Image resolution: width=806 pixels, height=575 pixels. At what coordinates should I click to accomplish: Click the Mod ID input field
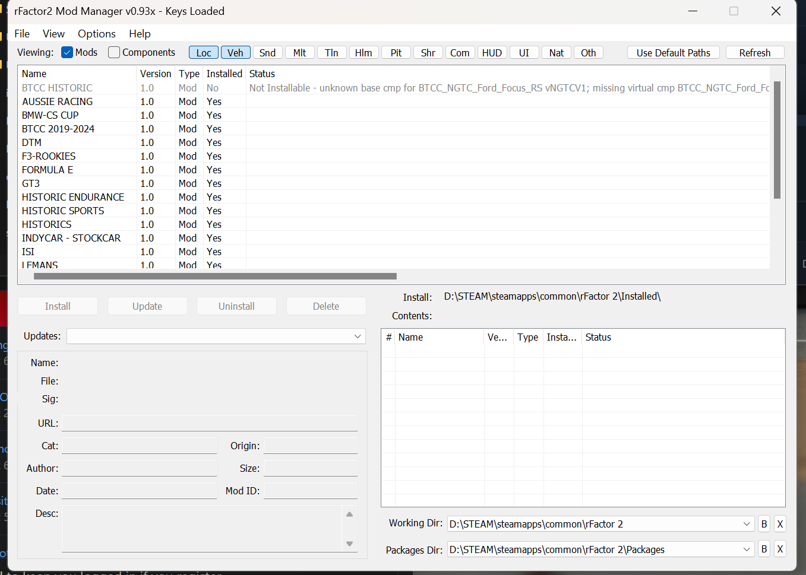coord(311,491)
